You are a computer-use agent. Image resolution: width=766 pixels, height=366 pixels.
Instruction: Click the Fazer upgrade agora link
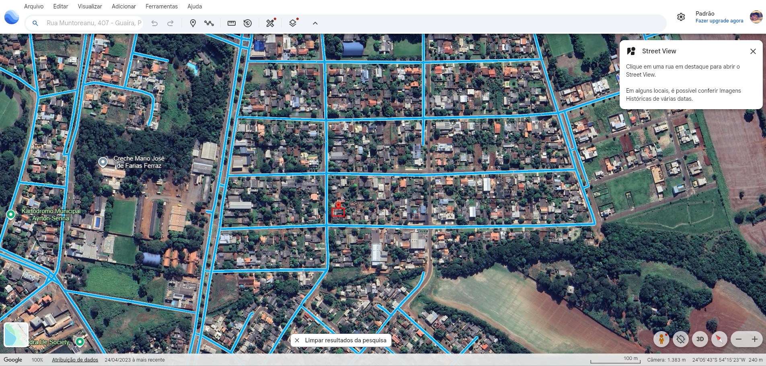[719, 21]
